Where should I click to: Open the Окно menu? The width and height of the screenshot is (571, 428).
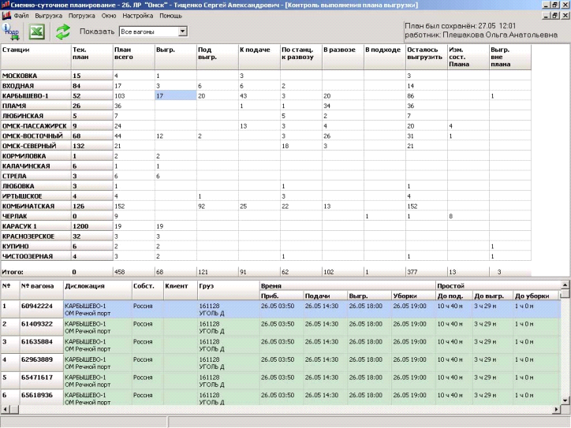coord(109,16)
